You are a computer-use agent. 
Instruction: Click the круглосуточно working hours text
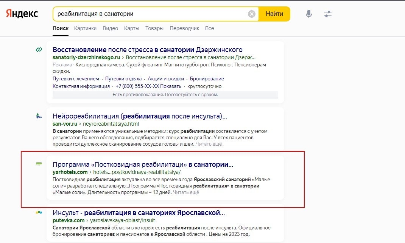coord(204,86)
